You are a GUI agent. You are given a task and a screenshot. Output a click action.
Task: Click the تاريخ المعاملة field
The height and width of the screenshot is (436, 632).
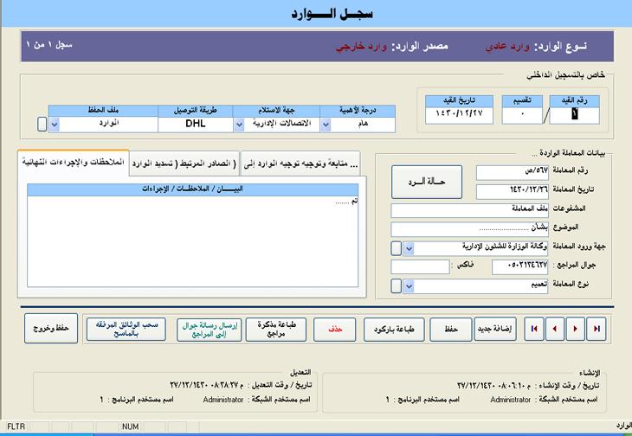tap(513, 191)
